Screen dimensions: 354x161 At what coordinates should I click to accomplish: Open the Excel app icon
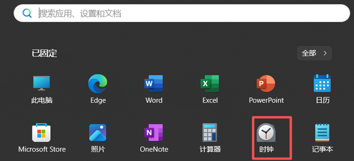coord(210,83)
